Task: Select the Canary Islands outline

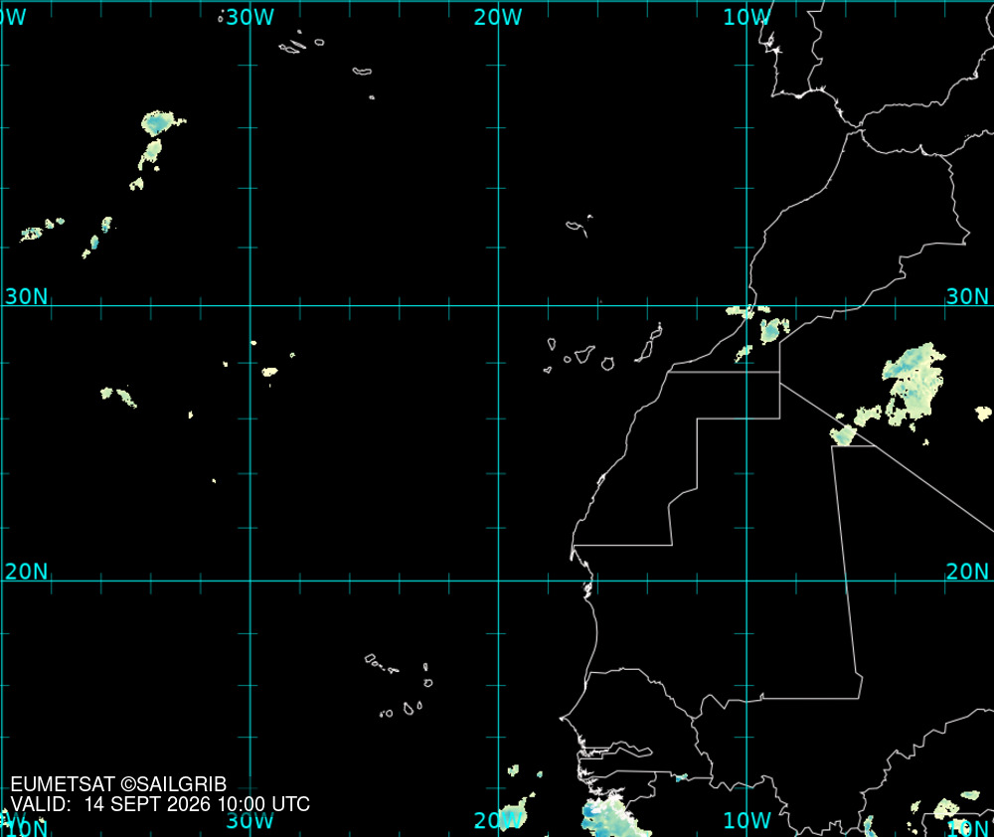Action: click(x=602, y=348)
